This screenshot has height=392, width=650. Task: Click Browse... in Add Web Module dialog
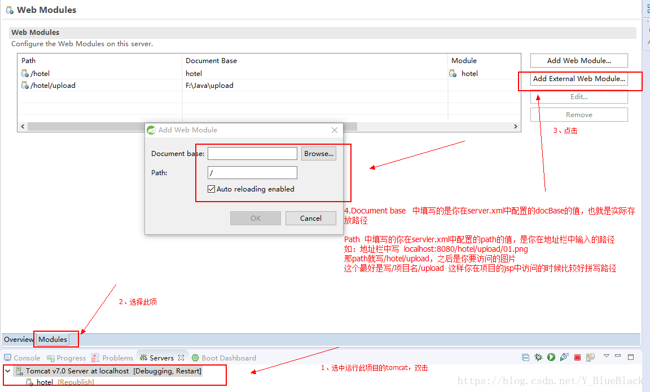318,154
